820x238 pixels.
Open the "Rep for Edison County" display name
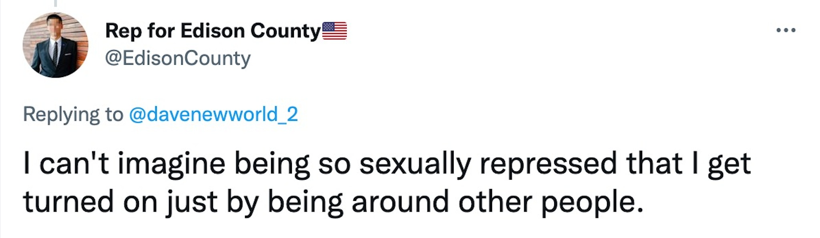[213, 31]
